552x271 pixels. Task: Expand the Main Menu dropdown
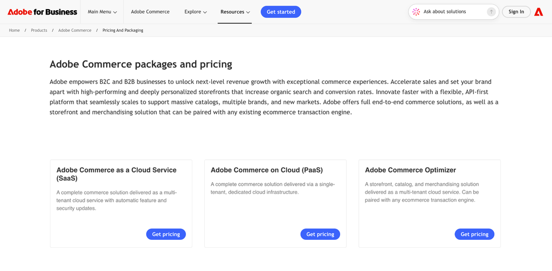tap(102, 12)
